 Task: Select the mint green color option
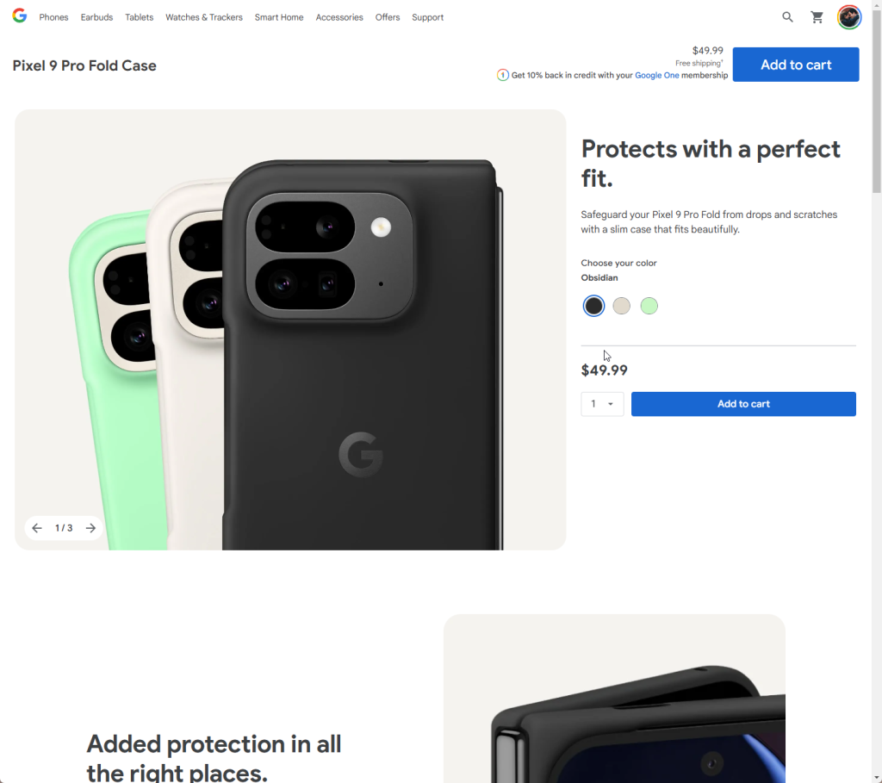[649, 306]
